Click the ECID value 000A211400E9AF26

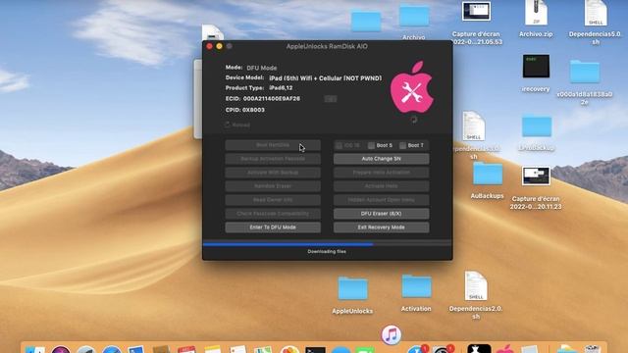[x=272, y=99]
